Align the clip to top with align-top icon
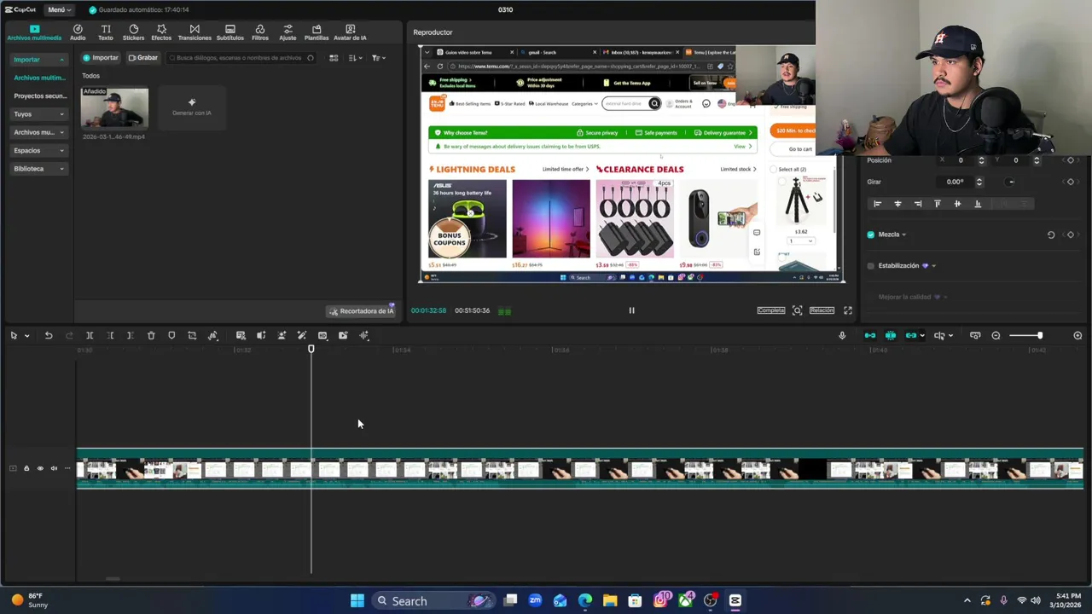The image size is (1092, 614). [938, 204]
